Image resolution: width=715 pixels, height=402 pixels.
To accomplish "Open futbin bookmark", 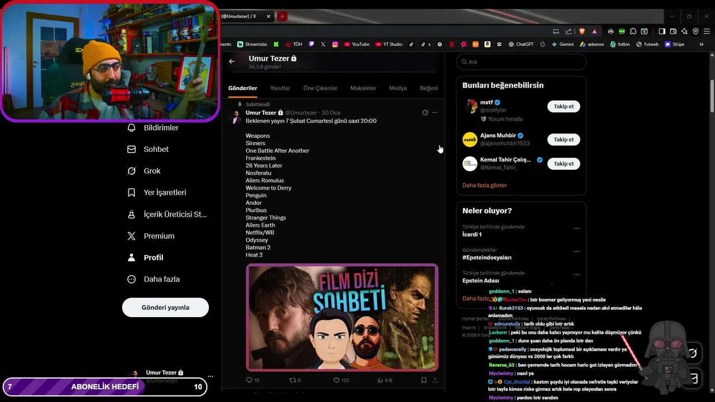I will click(x=620, y=44).
